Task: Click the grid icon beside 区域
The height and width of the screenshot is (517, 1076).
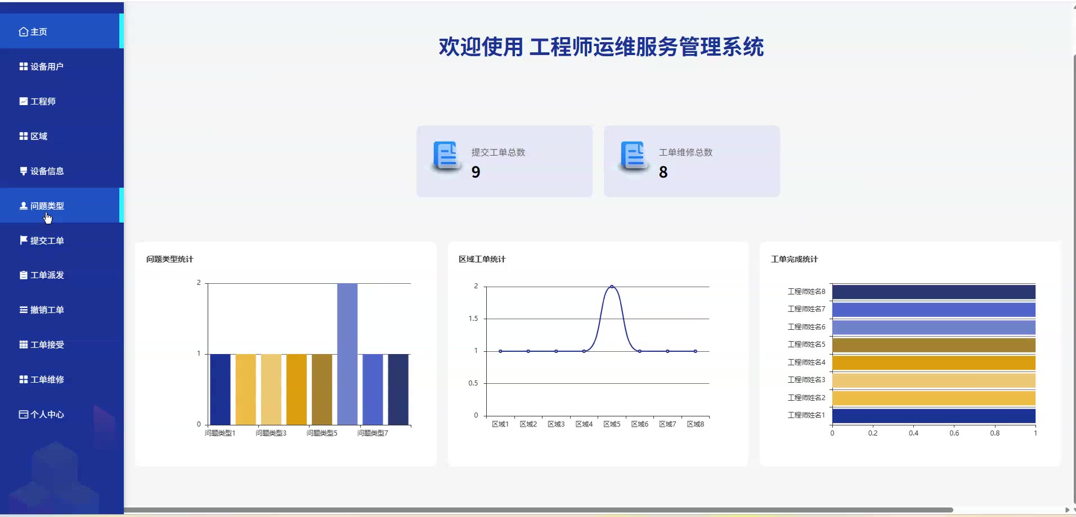Action: [24, 136]
